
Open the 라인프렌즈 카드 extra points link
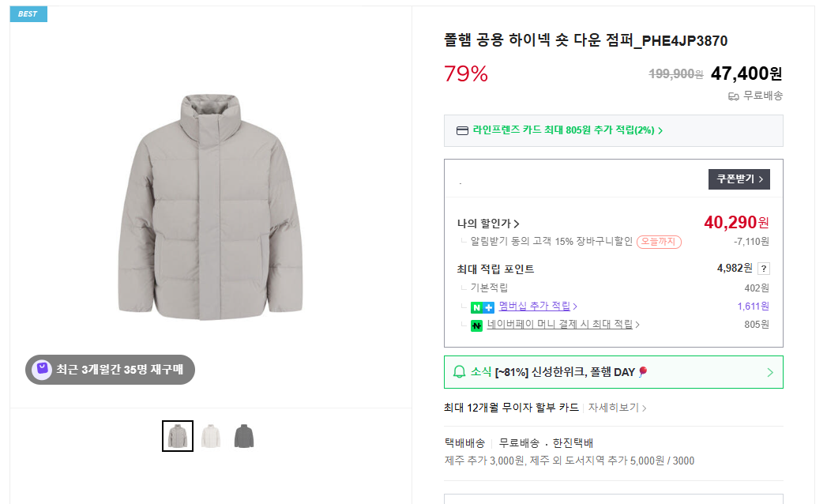click(x=567, y=130)
